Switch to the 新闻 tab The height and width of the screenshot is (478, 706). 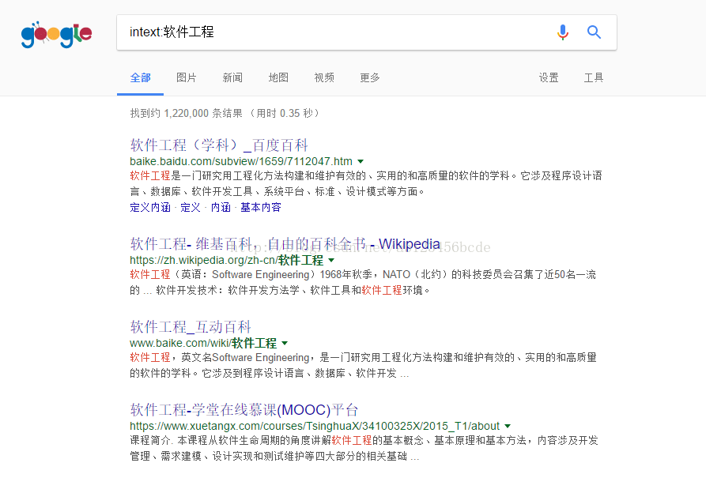coord(232,78)
